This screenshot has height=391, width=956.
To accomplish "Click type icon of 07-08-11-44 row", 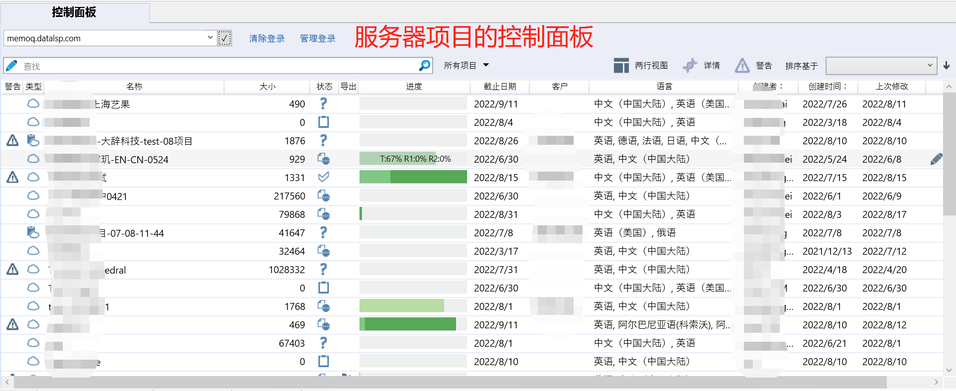I will [33, 232].
